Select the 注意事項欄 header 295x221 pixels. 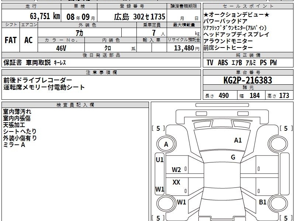(101, 72)
